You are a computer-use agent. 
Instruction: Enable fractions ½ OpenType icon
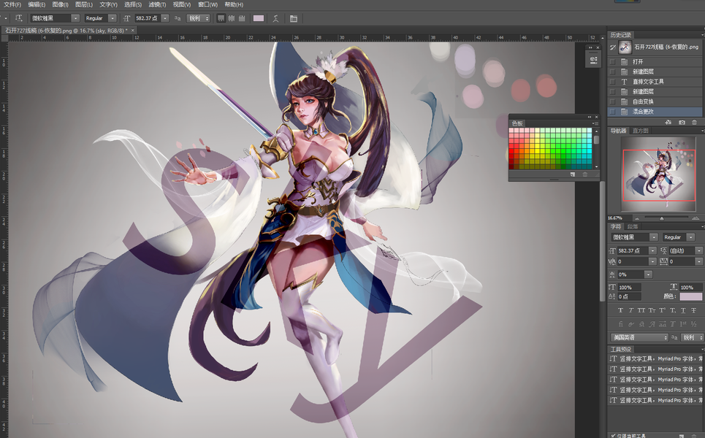[x=694, y=324]
